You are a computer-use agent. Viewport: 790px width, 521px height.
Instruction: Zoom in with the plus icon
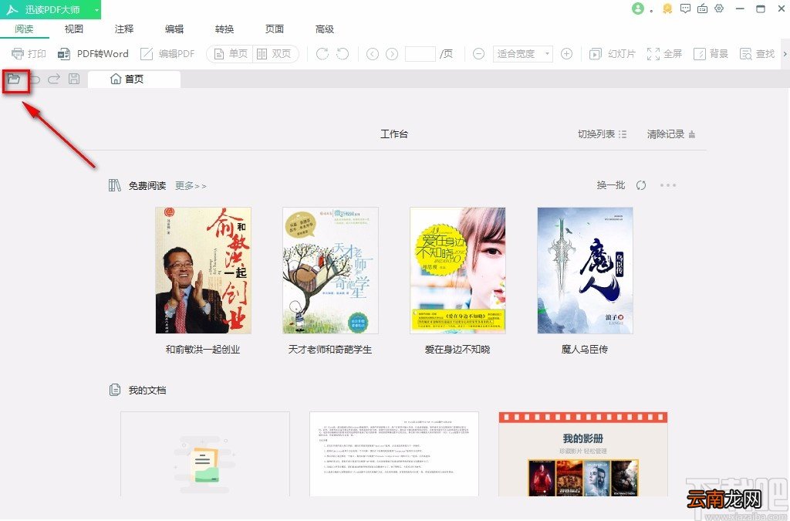coord(566,54)
